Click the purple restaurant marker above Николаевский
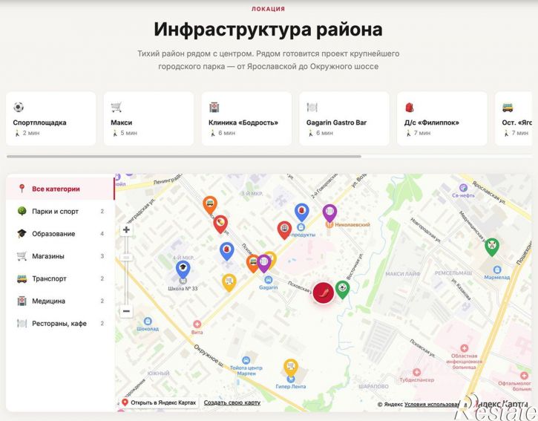The height and width of the screenshot is (421, 538). [329, 213]
